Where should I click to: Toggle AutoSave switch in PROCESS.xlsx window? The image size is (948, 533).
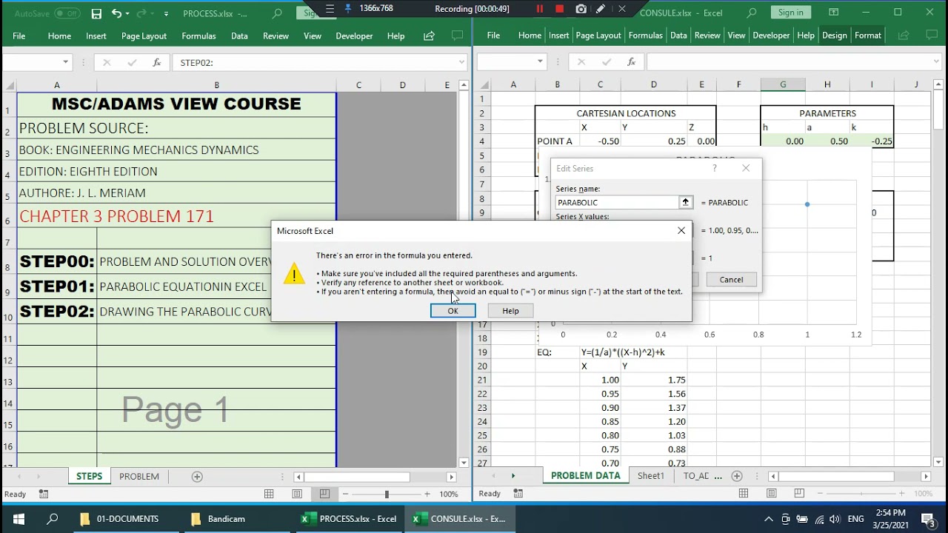click(67, 13)
